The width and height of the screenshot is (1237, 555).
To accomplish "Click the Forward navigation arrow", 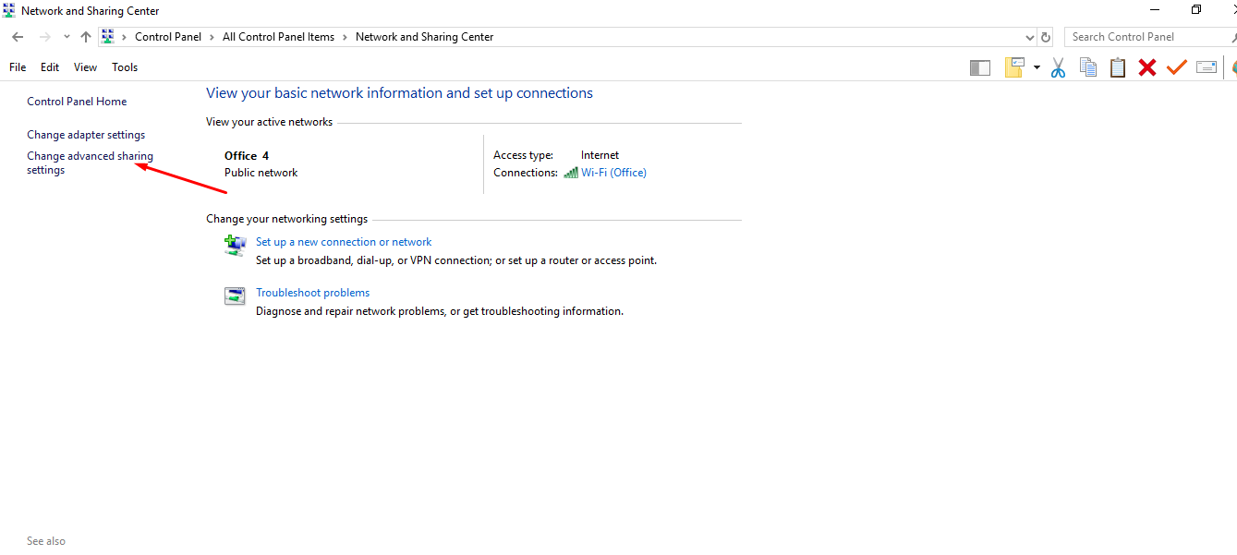I will coord(44,37).
